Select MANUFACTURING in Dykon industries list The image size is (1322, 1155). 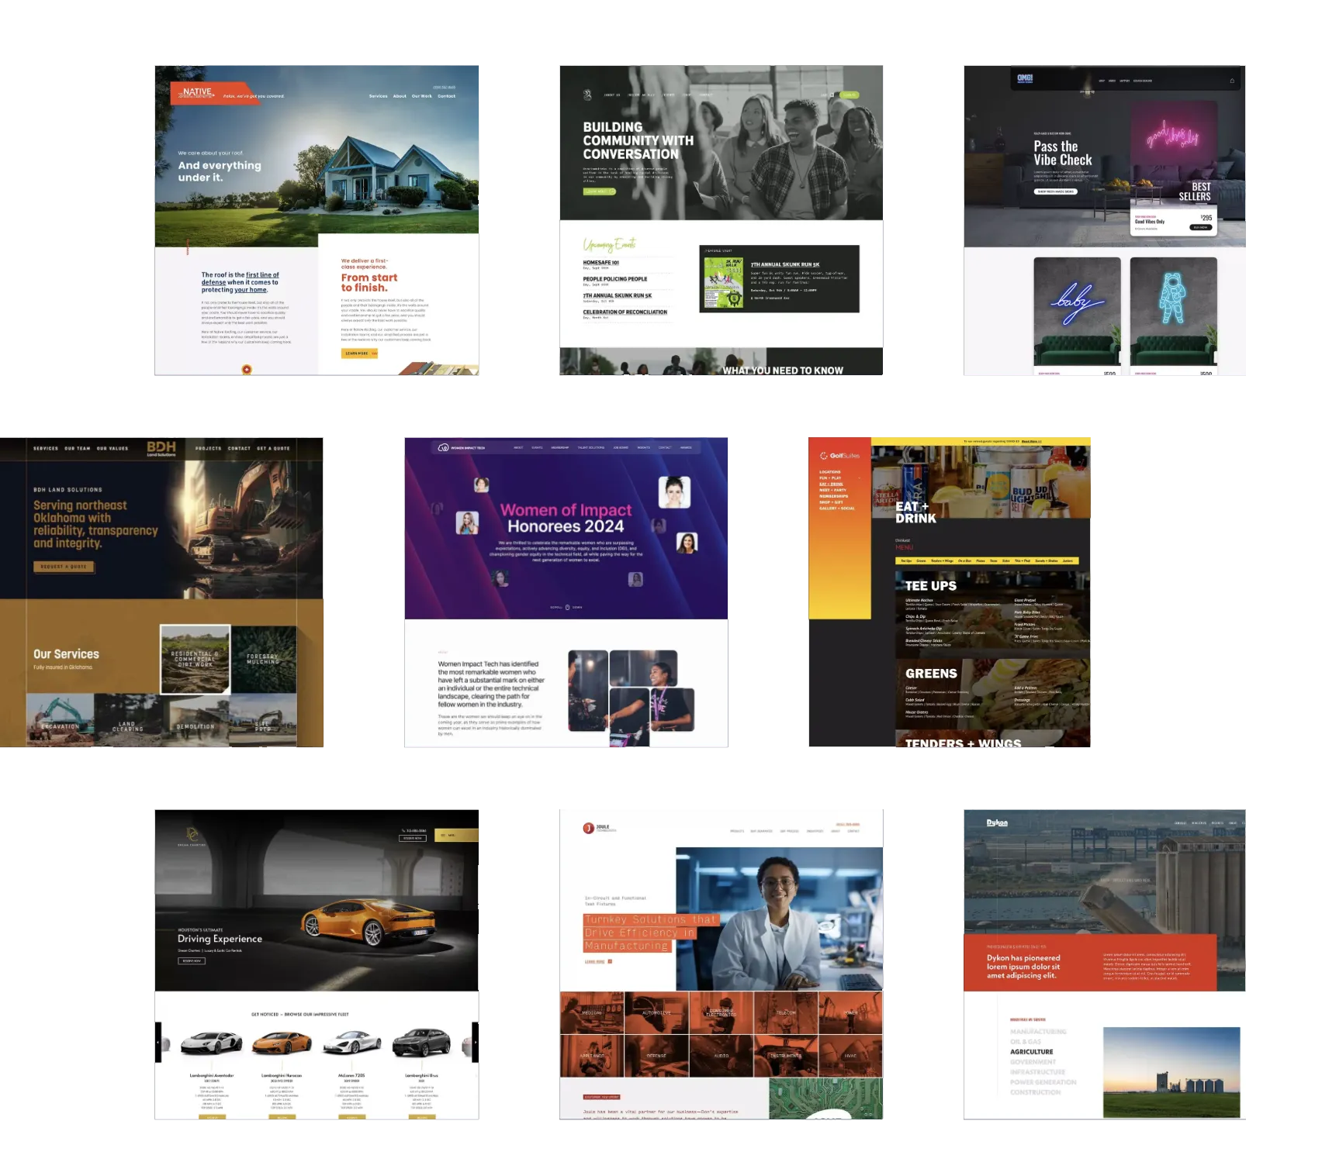(1038, 1032)
